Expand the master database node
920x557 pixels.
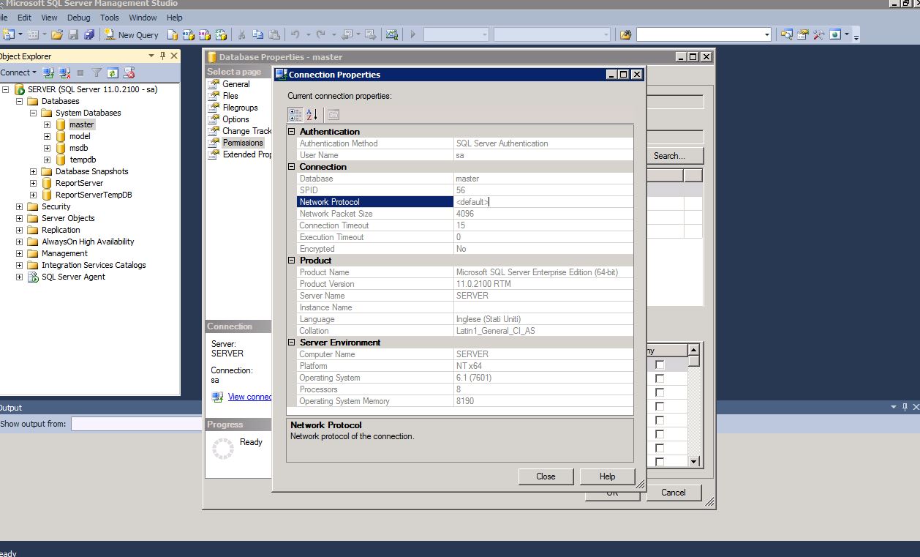click(48, 124)
